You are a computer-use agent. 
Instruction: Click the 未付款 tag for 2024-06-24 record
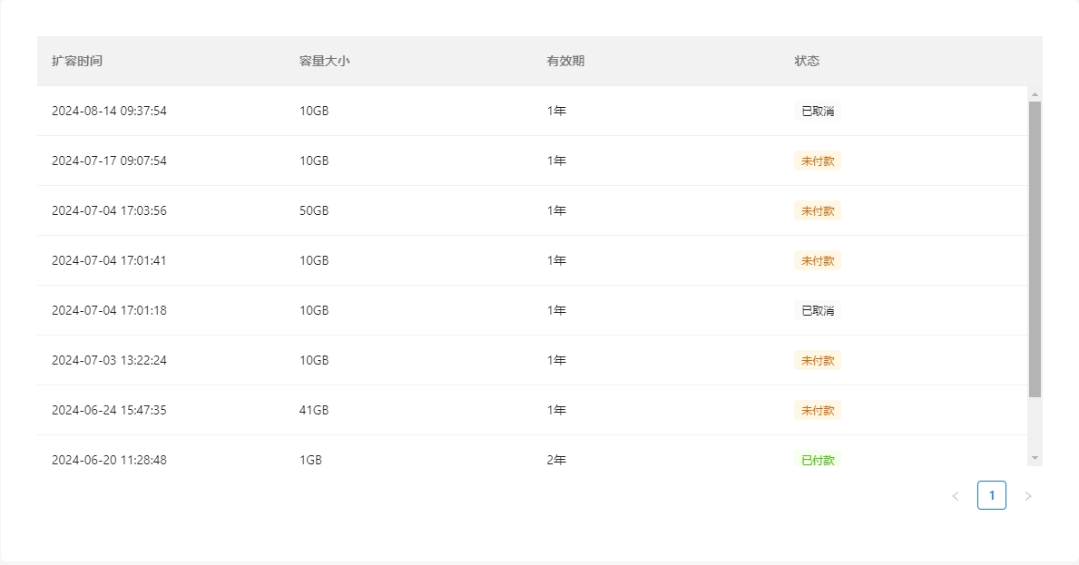817,410
